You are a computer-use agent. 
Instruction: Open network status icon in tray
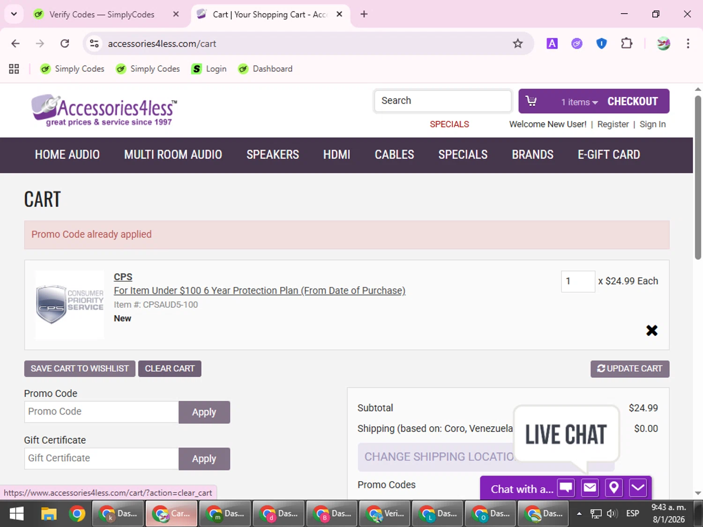point(596,514)
